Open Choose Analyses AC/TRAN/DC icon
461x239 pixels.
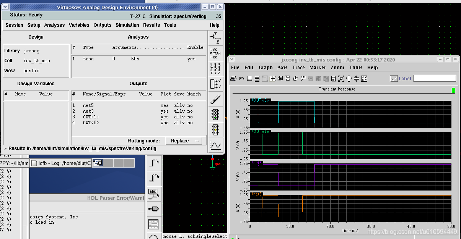coord(216,53)
